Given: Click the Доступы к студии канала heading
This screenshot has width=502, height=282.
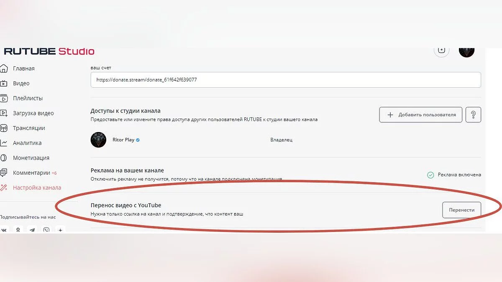Looking at the screenshot, I should (x=125, y=111).
